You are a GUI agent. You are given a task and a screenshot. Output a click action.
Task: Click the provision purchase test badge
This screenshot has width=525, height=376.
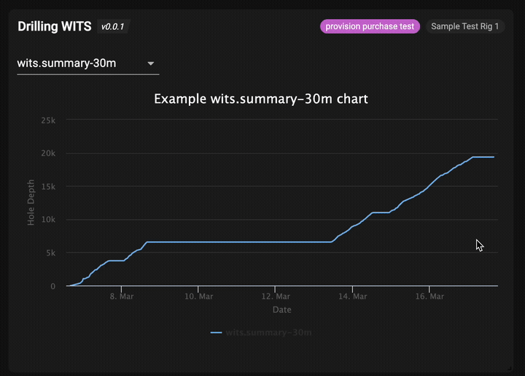click(x=370, y=26)
